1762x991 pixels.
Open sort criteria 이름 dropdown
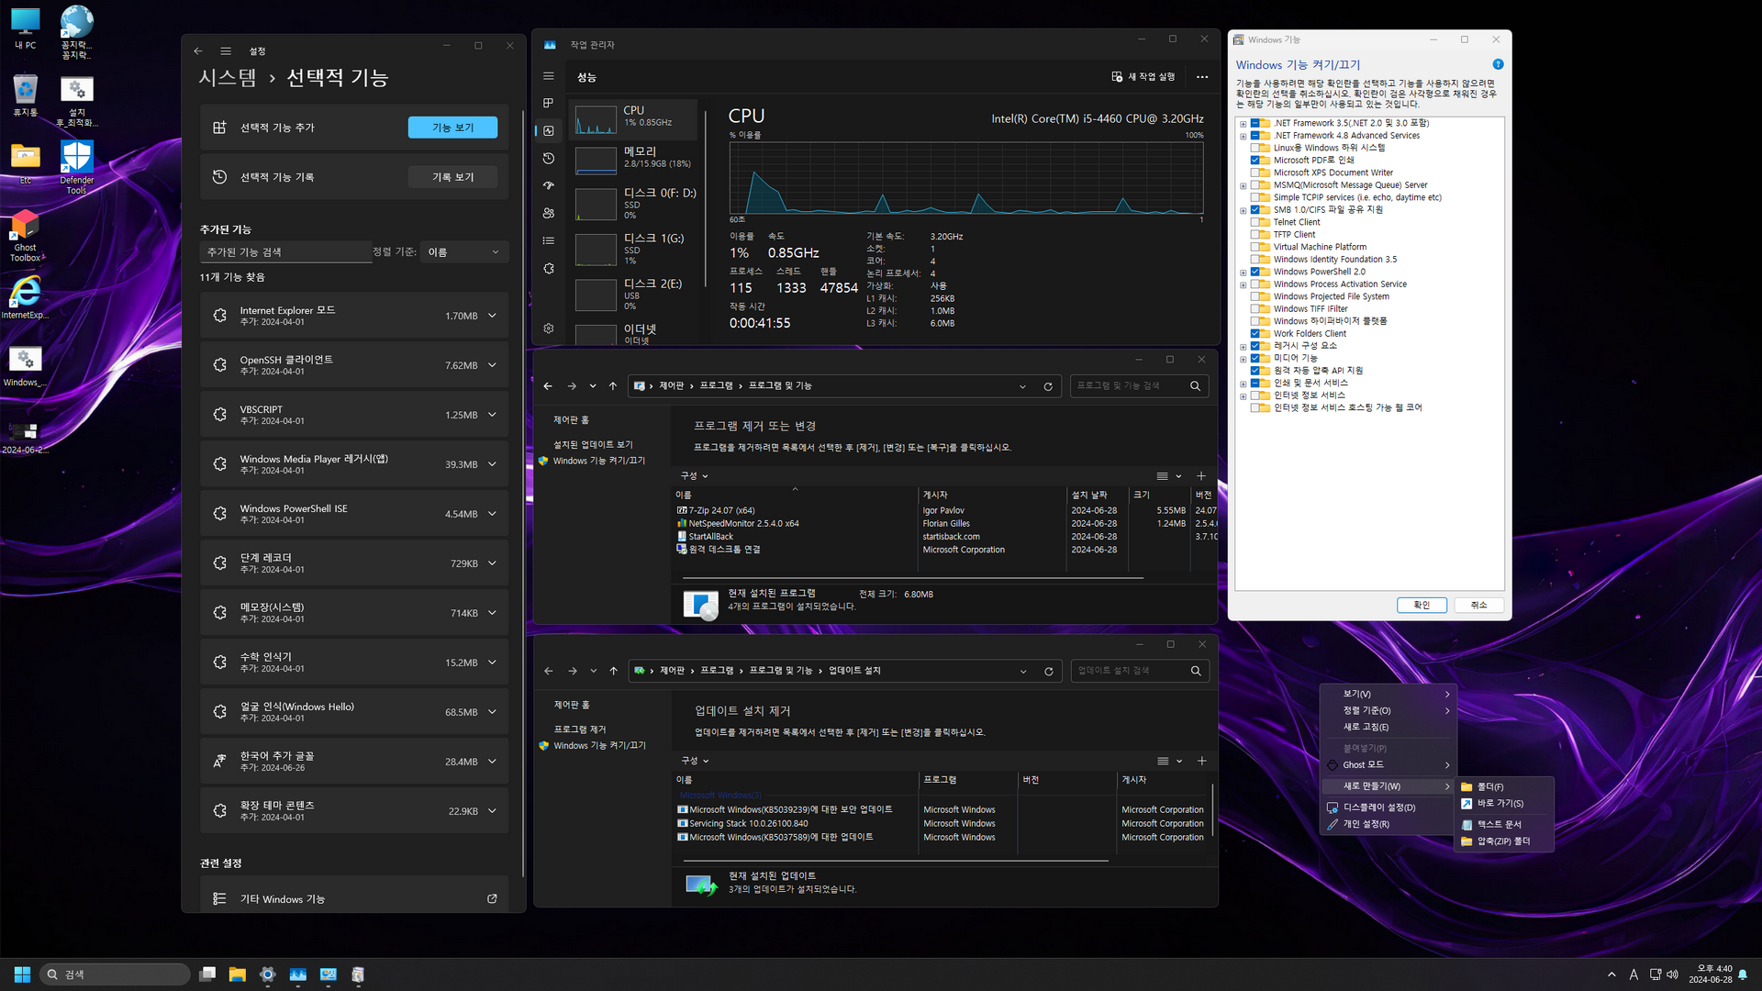pyautogui.click(x=463, y=252)
